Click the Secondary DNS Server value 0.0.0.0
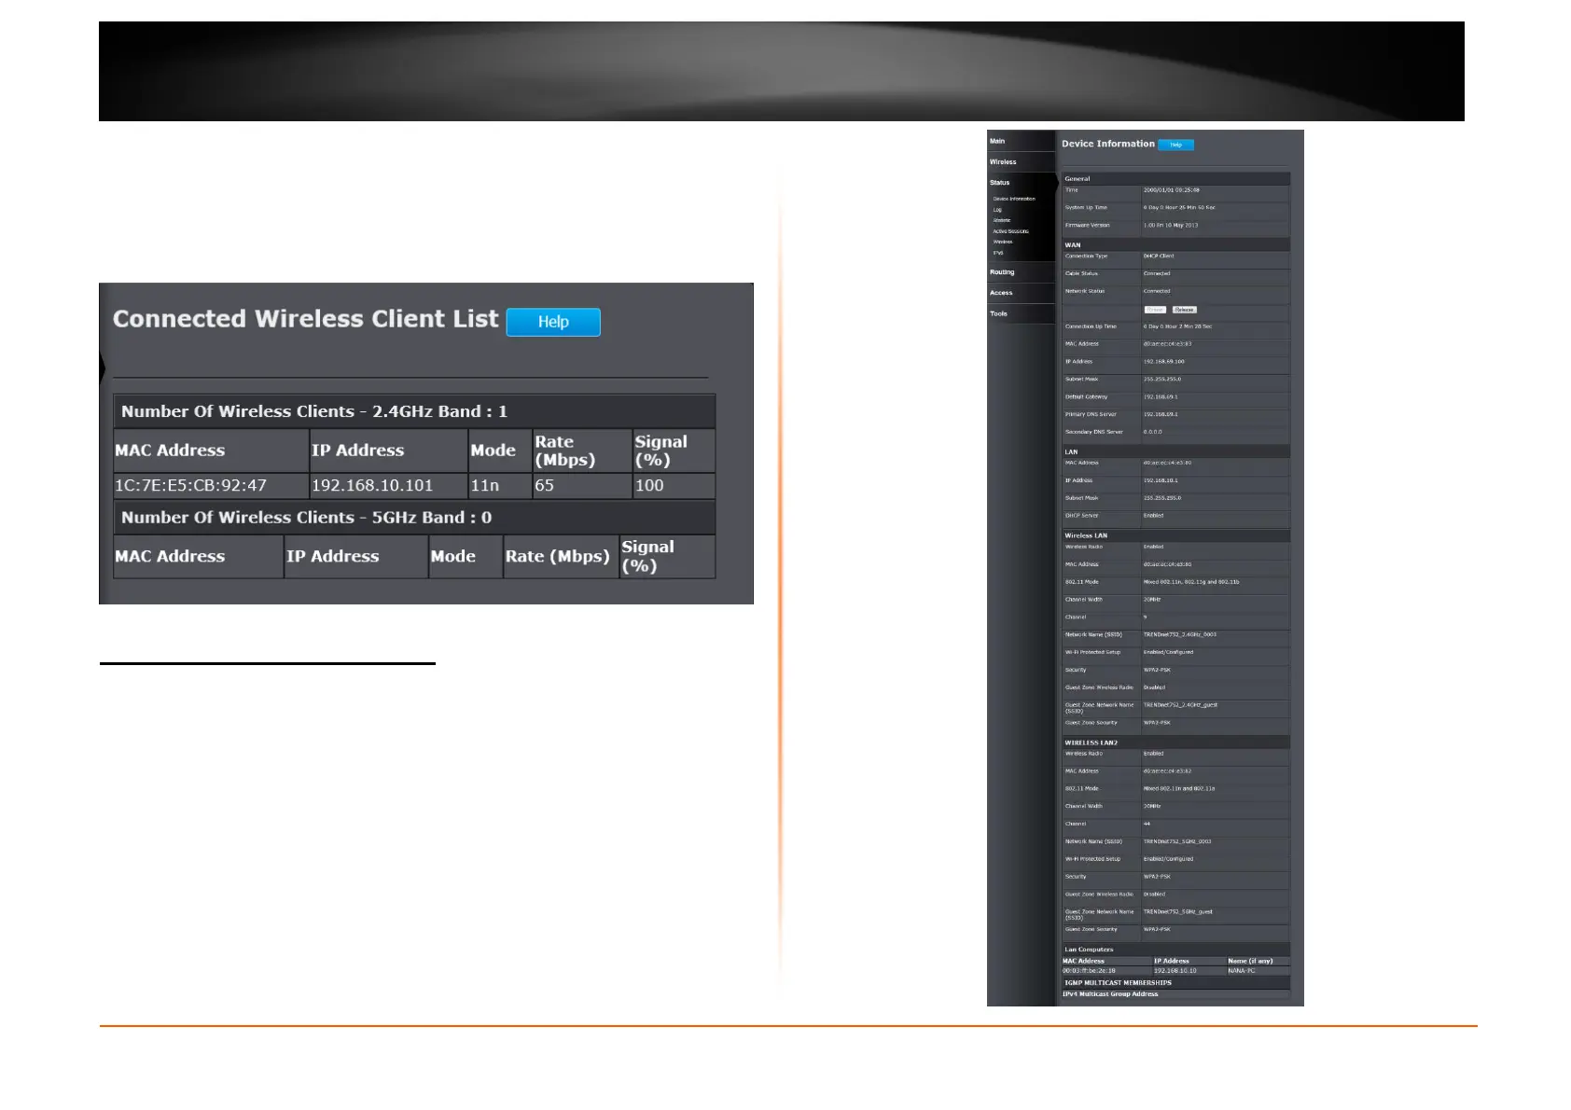The width and height of the screenshot is (1571, 1110). 1153,433
